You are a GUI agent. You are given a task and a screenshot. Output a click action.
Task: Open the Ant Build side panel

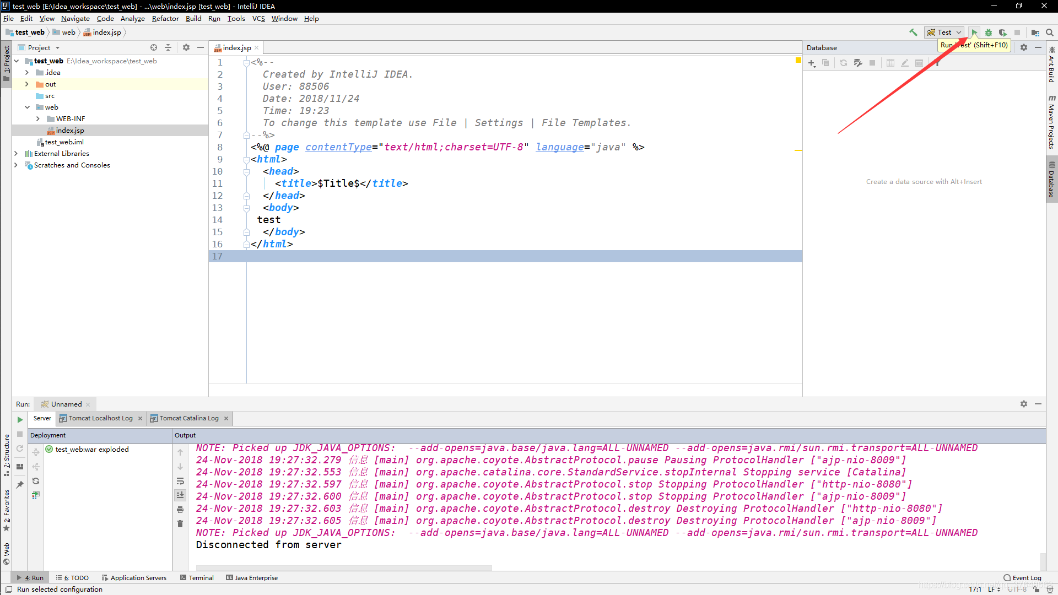pos(1052,64)
